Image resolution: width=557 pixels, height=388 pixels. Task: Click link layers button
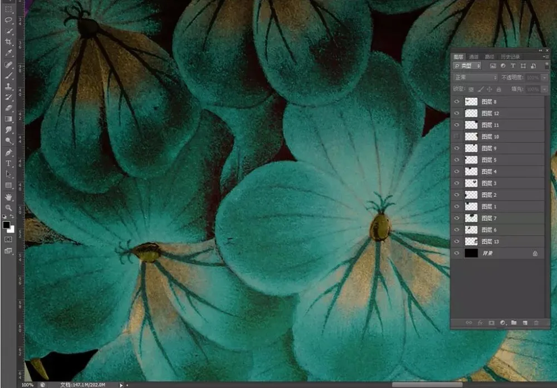(469, 323)
